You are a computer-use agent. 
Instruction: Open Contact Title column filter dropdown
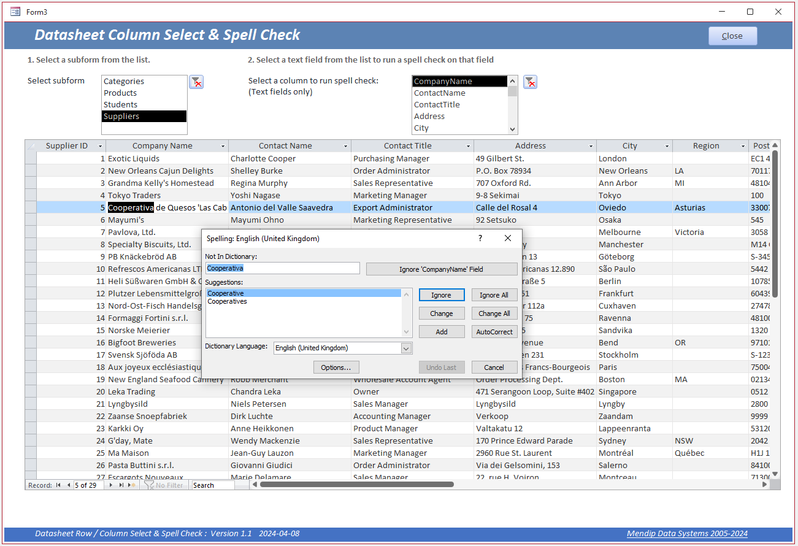469,146
